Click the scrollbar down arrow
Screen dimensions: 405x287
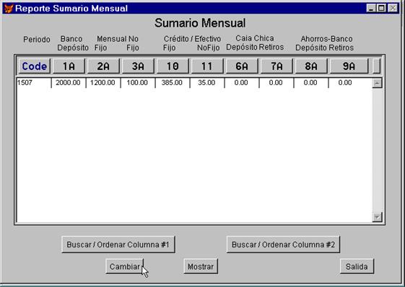377,217
